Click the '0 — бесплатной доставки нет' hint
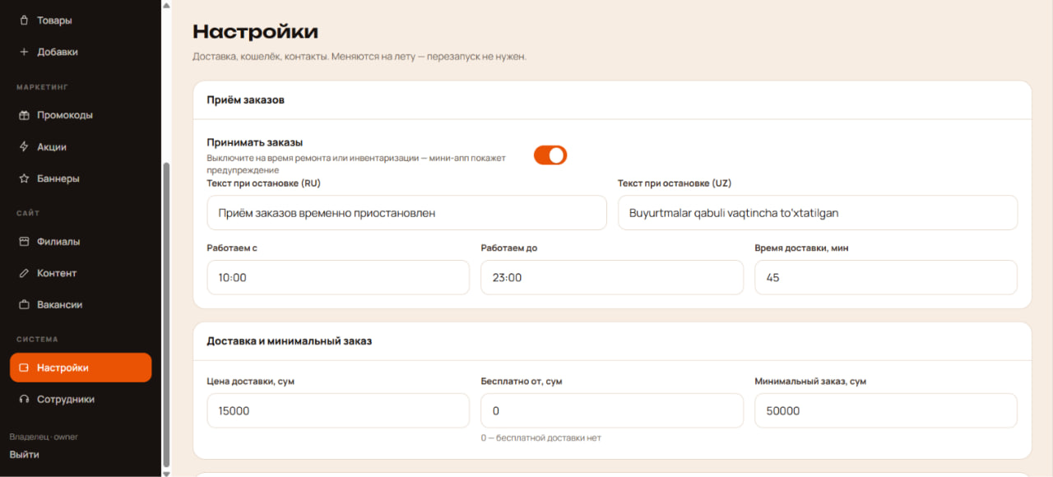The image size is (1053, 477). [540, 438]
